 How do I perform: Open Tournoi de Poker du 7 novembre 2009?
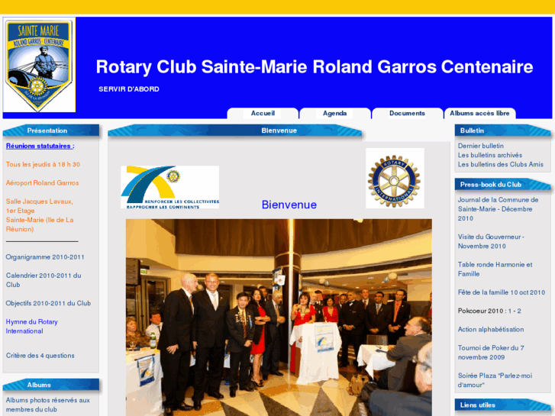coord(491,353)
